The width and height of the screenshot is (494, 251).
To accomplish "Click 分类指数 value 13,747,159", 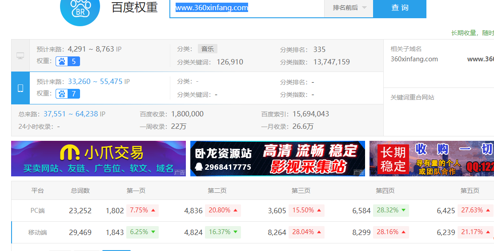I will tap(331, 62).
